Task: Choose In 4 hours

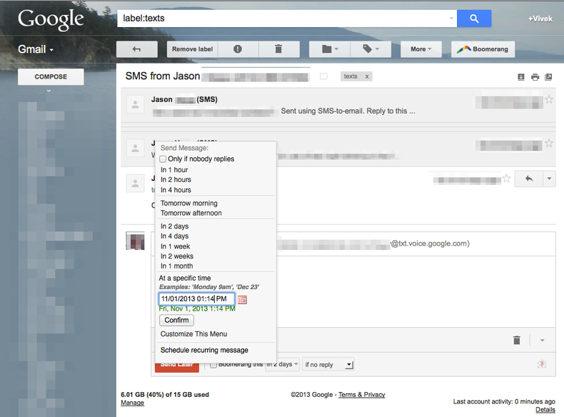Action: click(x=176, y=190)
